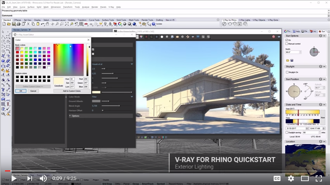Screen dimensions: 330x185
Task: Select the Box solid tool in left sidebar
Action: click(x=3, y=61)
